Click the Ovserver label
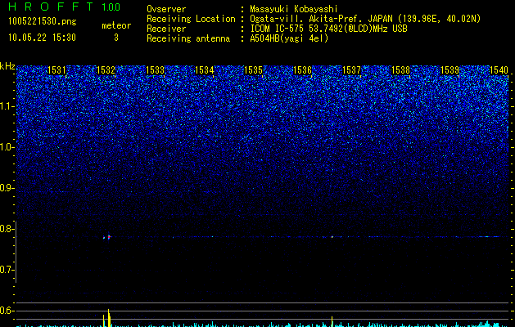515x327 pixels. pyautogui.click(x=166, y=9)
